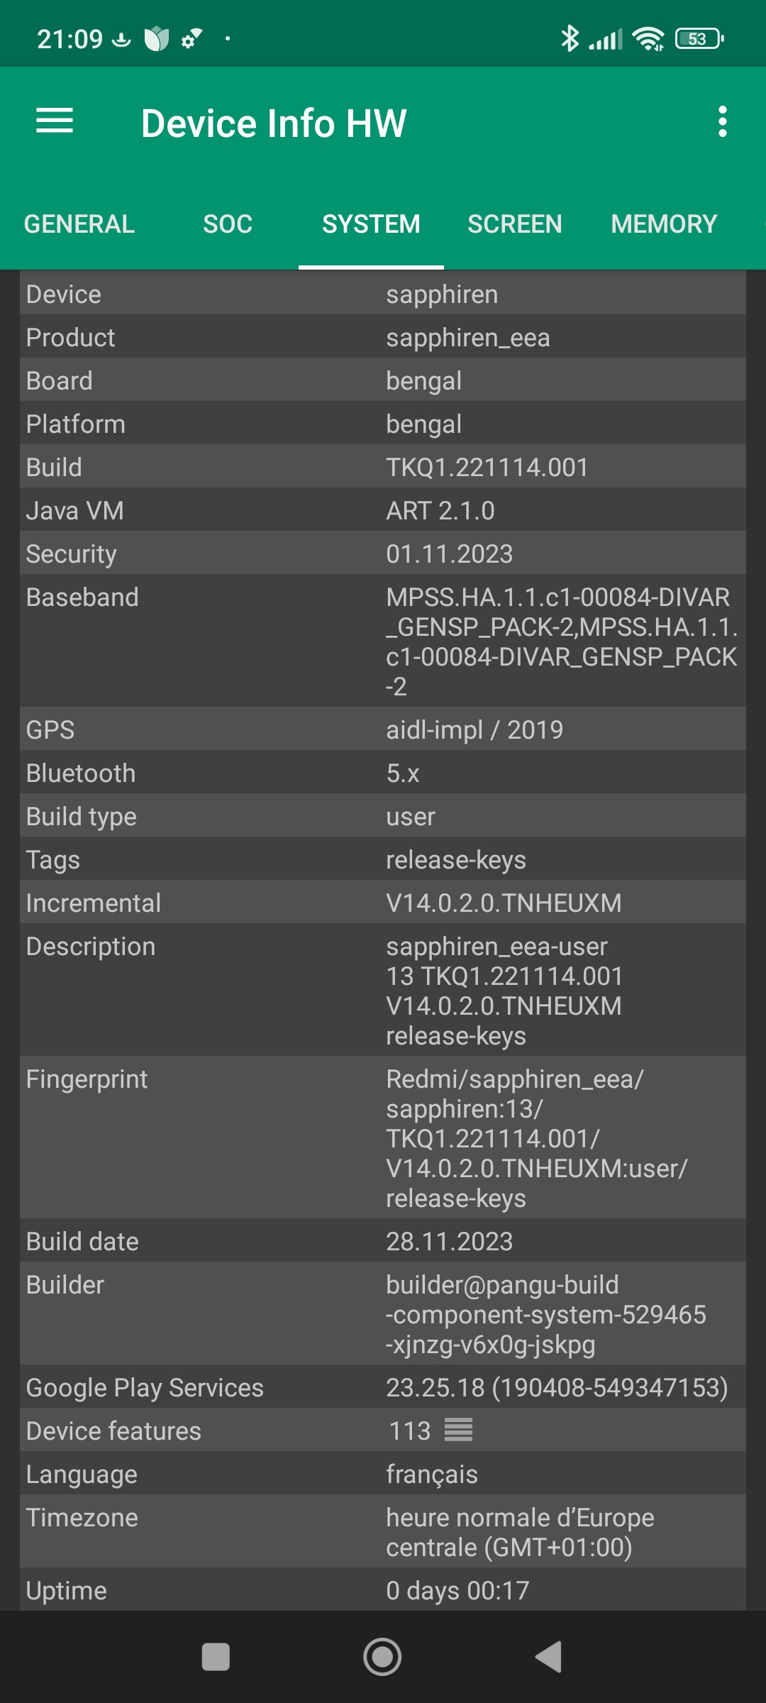Switch to the GENERAL tab
766x1703 pixels.
[79, 224]
